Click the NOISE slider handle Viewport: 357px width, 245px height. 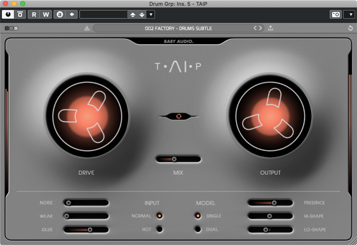tap(68, 202)
